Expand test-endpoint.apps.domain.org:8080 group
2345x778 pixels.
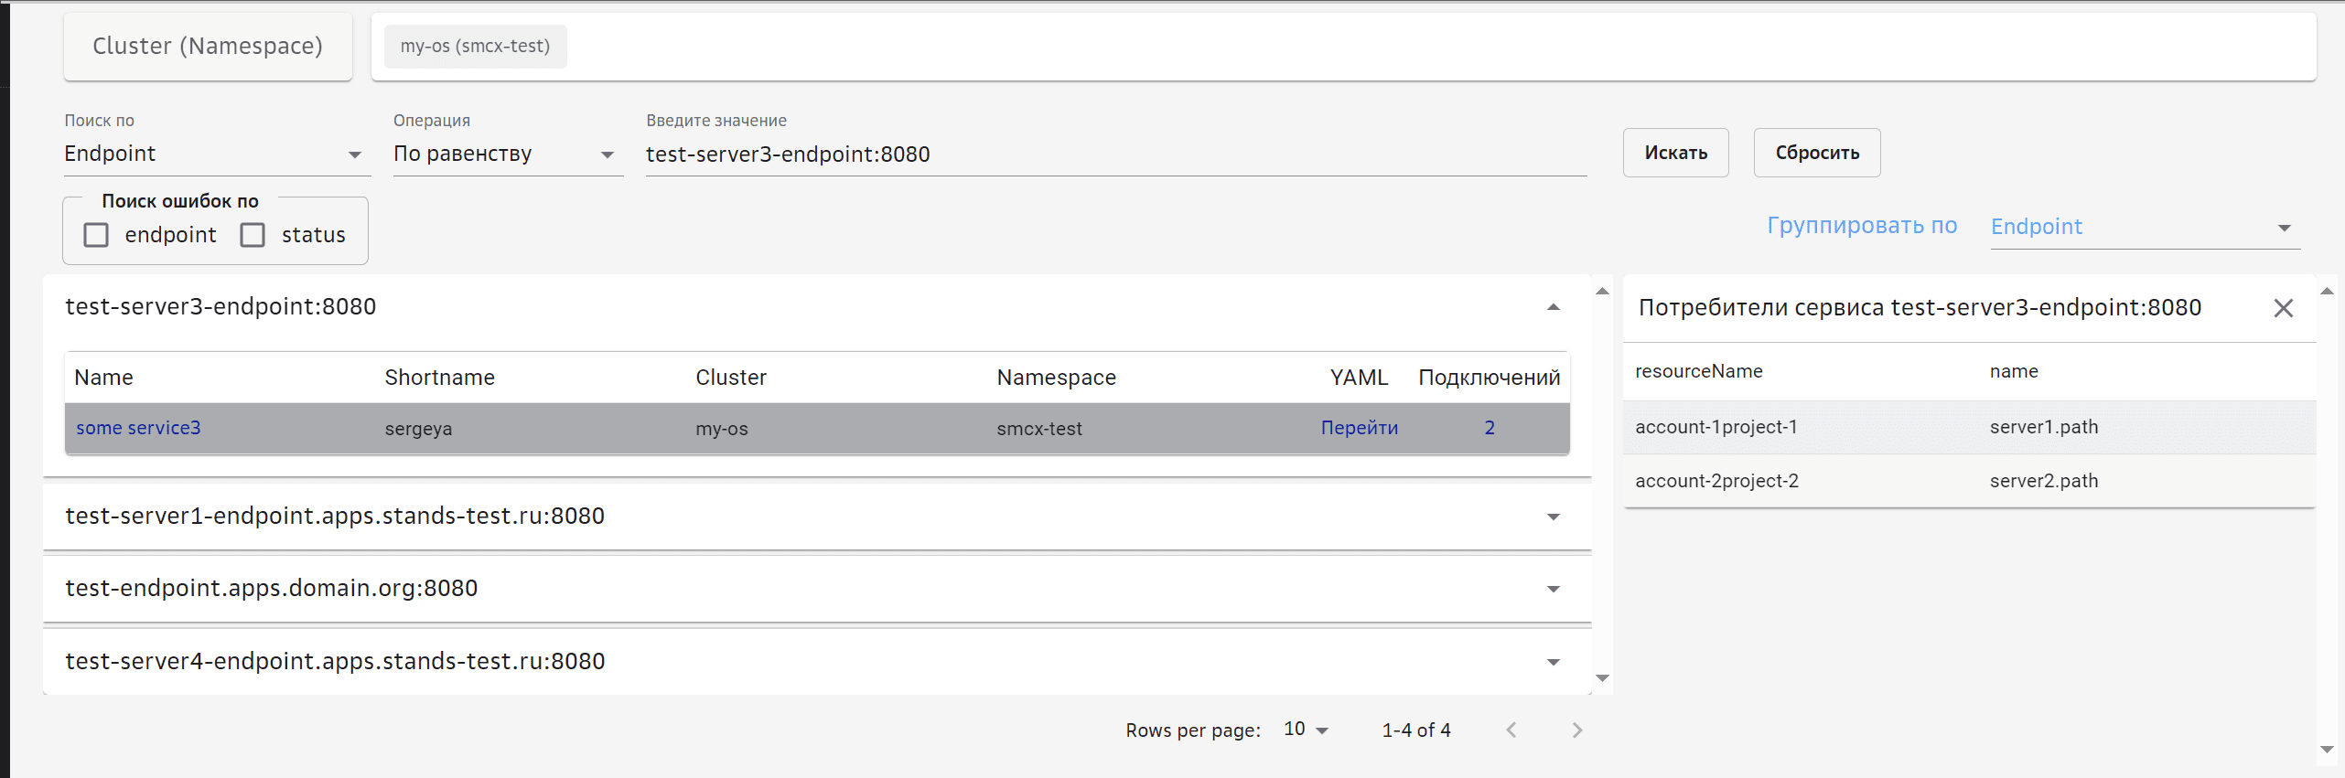pyautogui.click(x=1553, y=589)
